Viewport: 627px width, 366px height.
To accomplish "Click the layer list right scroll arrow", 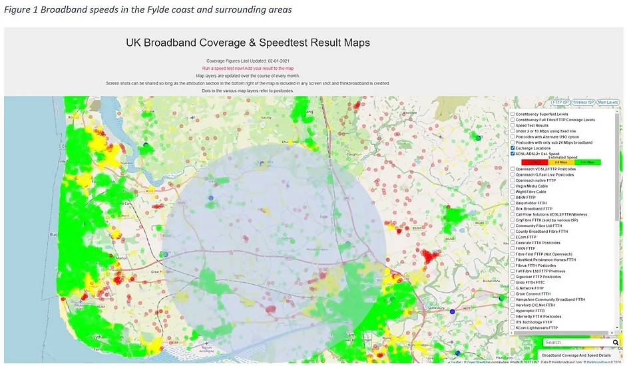I will click(x=612, y=333).
